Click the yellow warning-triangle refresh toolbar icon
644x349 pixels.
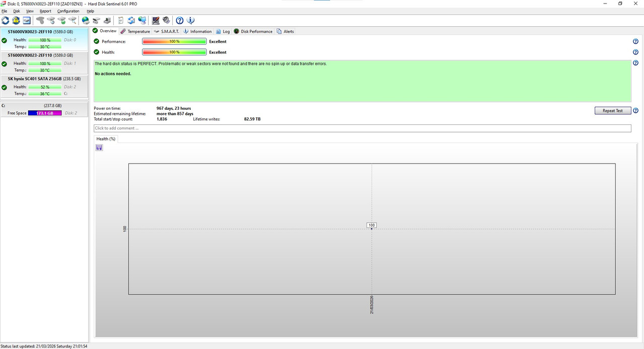click(x=16, y=20)
